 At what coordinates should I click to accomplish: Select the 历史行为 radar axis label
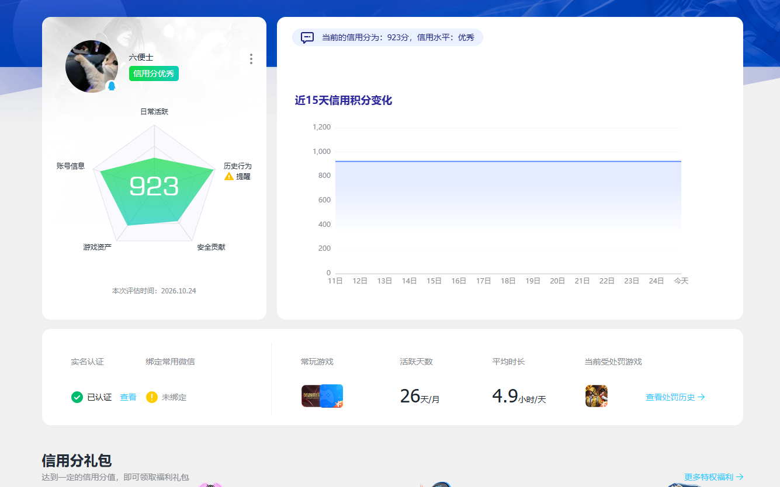click(238, 166)
